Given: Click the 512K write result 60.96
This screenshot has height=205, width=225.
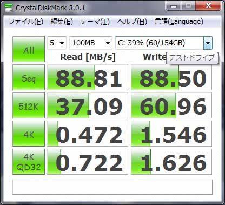Looking at the screenshot, I should point(171,105).
